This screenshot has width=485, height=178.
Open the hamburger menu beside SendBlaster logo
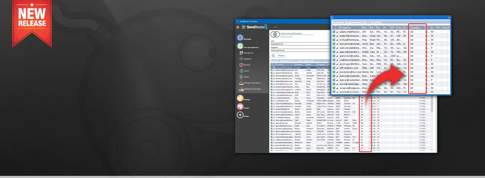click(238, 27)
